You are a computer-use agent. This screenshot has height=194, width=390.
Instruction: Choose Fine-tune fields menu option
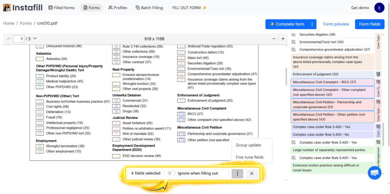click(x=249, y=157)
